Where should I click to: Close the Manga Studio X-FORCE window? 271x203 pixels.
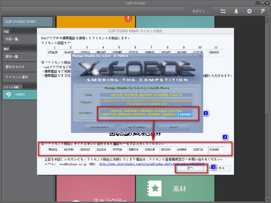coord(200,56)
